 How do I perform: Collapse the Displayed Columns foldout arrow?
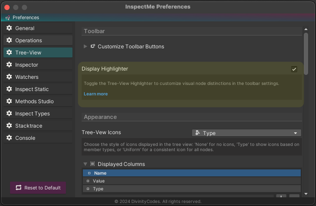[x=86, y=164]
